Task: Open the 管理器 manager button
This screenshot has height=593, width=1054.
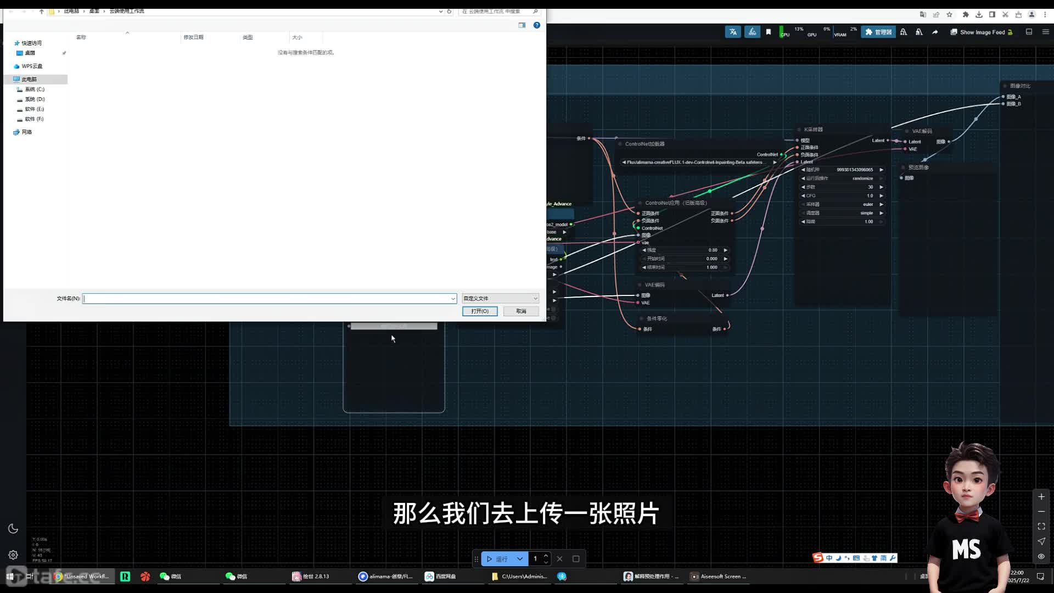Action: pos(878,32)
